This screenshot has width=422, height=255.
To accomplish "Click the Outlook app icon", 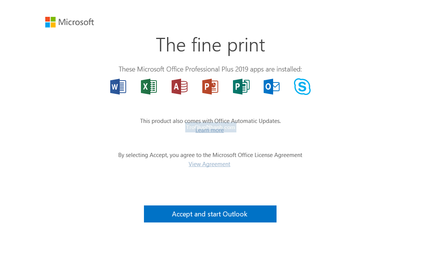I will tap(272, 87).
